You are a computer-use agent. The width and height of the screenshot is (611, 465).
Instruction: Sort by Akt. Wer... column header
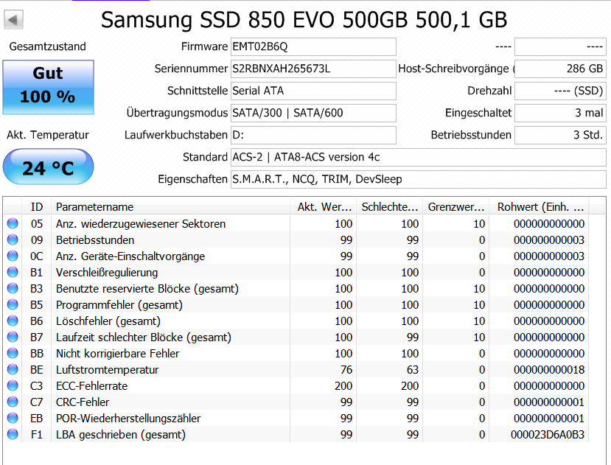(324, 206)
